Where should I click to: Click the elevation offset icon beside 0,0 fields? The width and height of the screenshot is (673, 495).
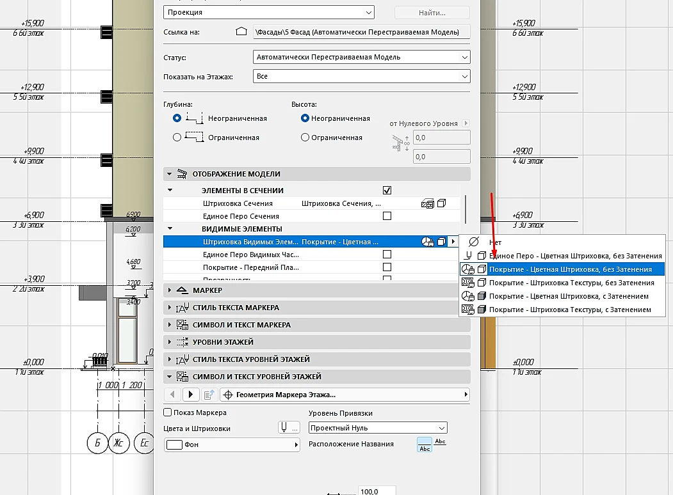[x=400, y=143]
